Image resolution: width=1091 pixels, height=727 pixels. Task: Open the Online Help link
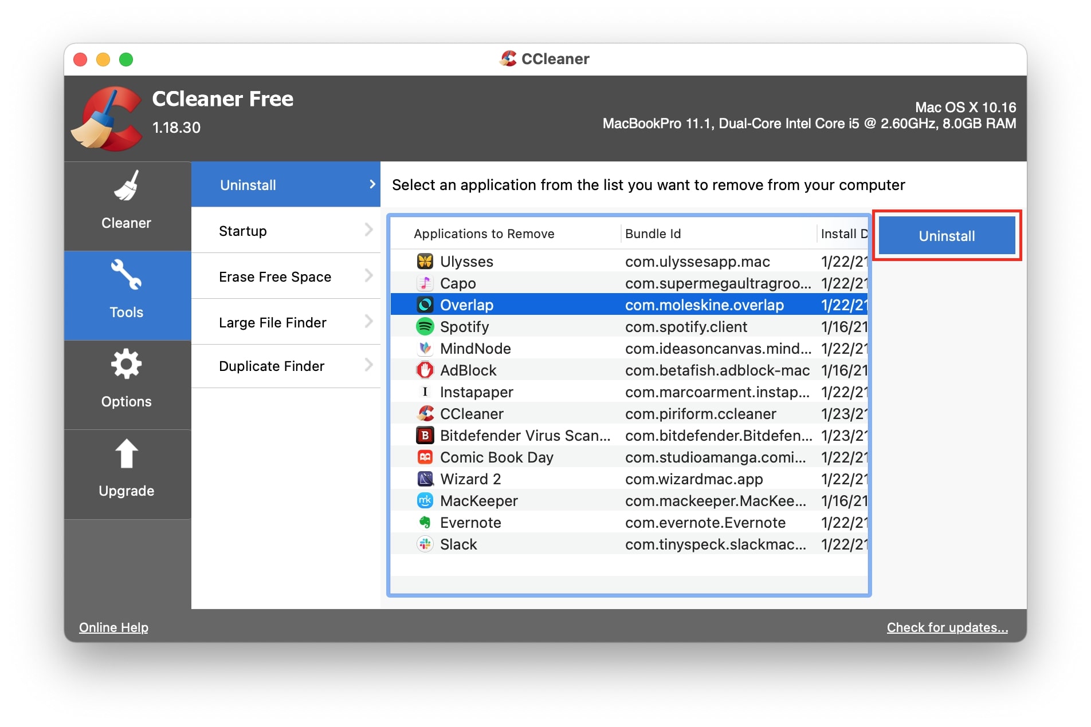coord(113,627)
